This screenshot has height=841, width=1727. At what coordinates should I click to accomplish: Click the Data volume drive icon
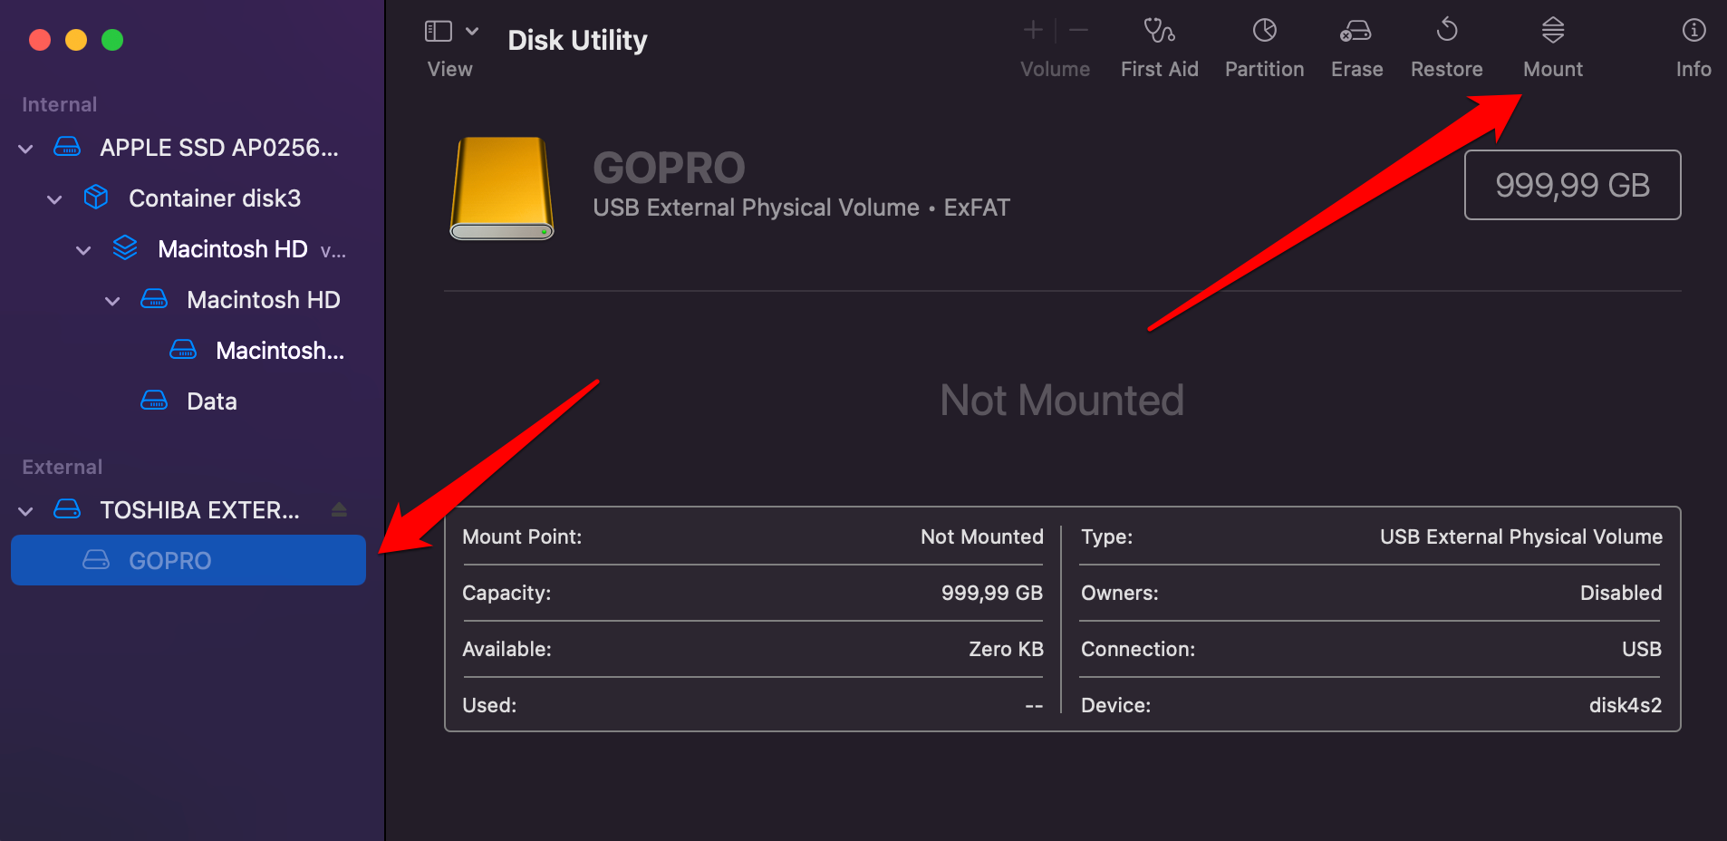coord(154,401)
